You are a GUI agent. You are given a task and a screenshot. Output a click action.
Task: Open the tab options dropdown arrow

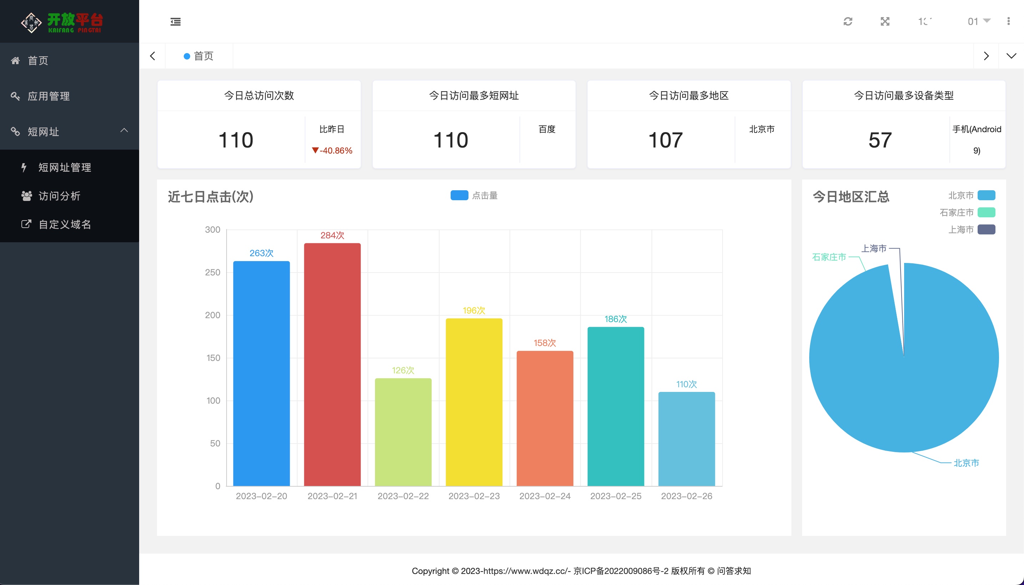[1011, 56]
